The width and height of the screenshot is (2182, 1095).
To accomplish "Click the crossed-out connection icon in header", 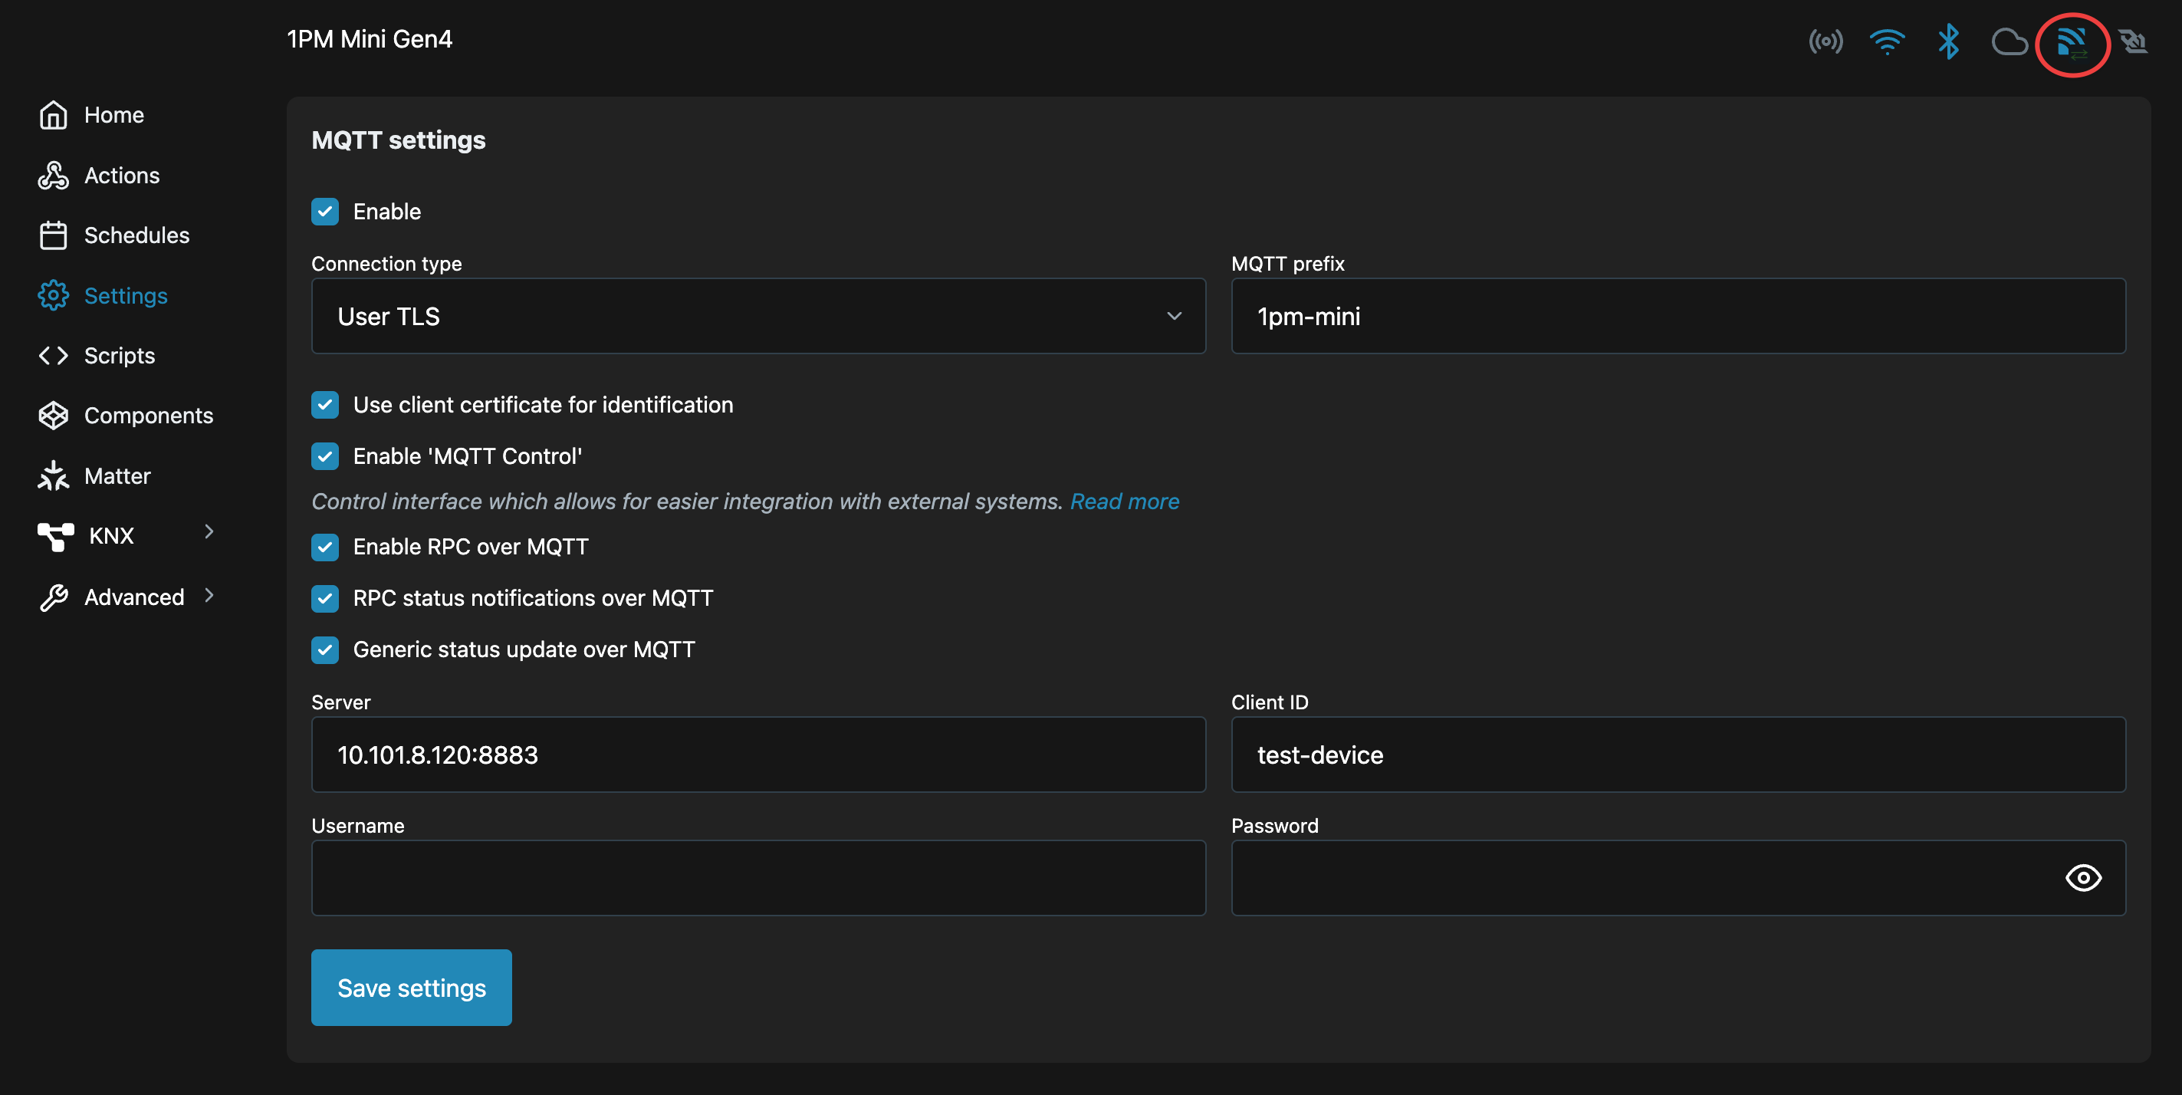I will [2132, 41].
